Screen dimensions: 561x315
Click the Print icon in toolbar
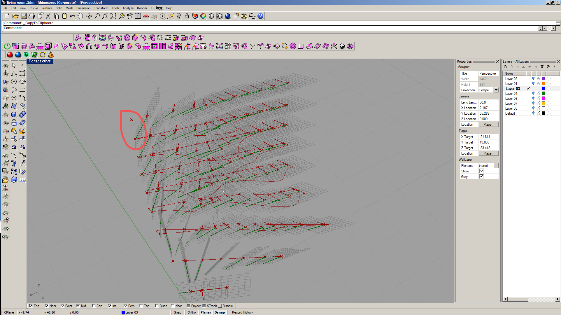(32, 16)
